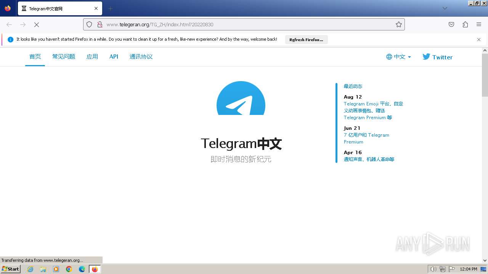
Task: Dismiss the Firefox refresh notification bar
Action: pyautogui.click(x=479, y=40)
